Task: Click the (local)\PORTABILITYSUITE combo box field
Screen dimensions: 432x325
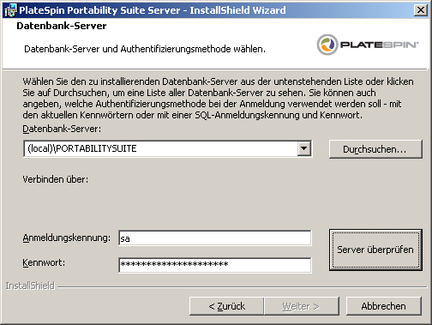Action: pos(168,148)
